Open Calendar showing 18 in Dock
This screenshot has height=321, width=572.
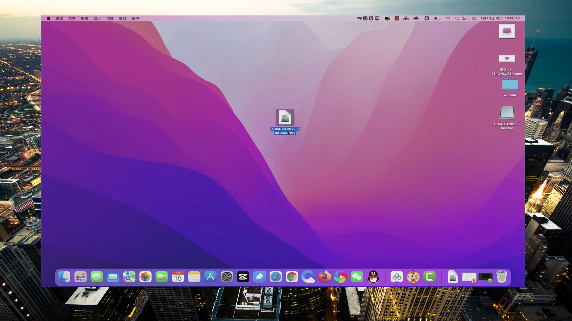click(178, 277)
